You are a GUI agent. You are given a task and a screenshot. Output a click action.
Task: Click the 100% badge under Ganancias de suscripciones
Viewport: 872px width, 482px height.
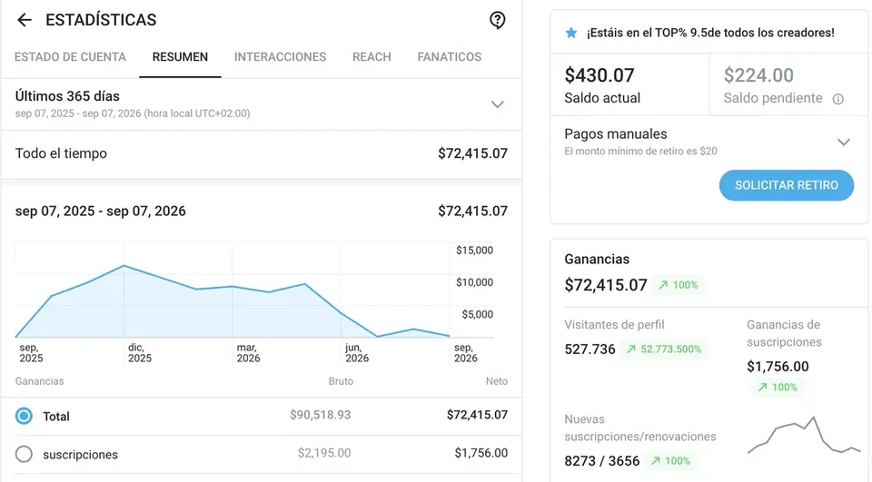[778, 387]
